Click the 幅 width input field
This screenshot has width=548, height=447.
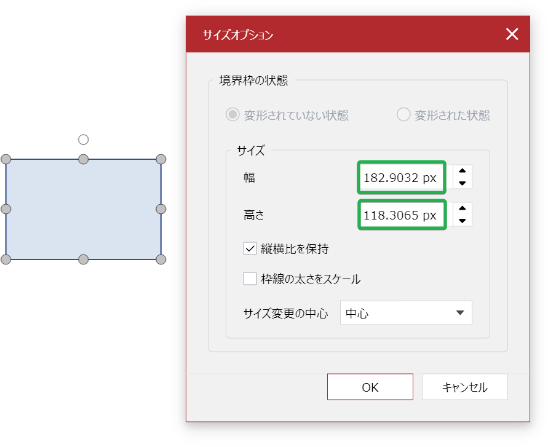[402, 178]
